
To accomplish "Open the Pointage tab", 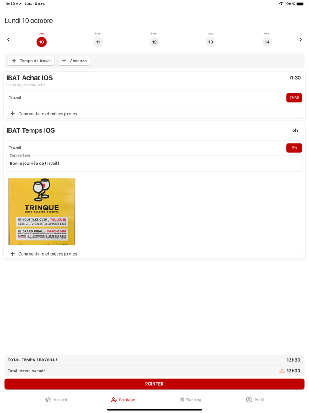I will click(123, 400).
